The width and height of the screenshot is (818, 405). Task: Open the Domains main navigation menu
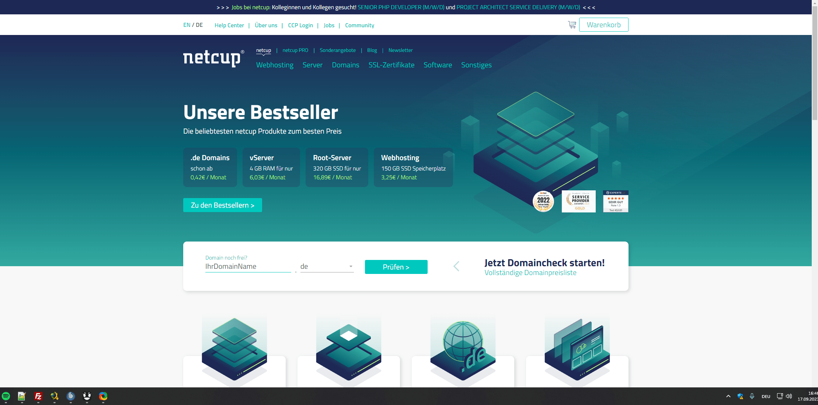tap(345, 65)
